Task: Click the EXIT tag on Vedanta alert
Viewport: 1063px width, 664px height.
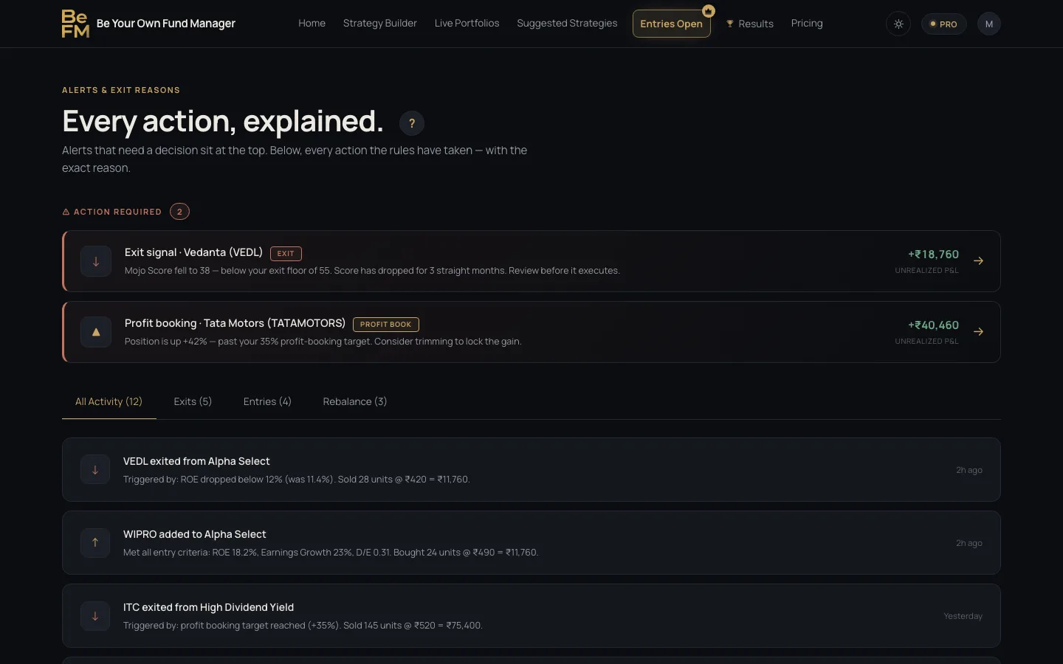Action: tap(286, 253)
